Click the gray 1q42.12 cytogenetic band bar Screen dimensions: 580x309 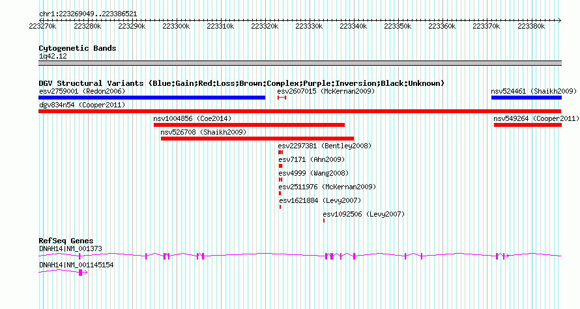(300, 63)
